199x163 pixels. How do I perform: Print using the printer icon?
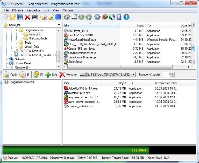(35, 17)
